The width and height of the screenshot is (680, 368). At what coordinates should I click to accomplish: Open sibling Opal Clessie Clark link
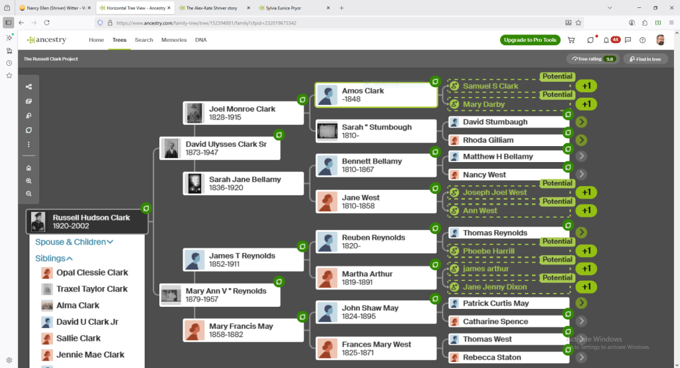coord(92,273)
